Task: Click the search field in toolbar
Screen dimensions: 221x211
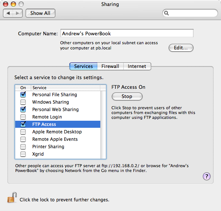Action: (x=190, y=13)
